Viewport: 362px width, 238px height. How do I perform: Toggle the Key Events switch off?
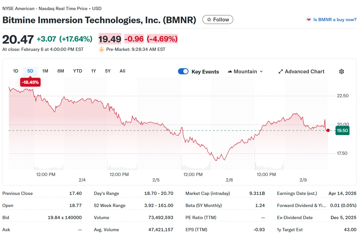pyautogui.click(x=183, y=71)
